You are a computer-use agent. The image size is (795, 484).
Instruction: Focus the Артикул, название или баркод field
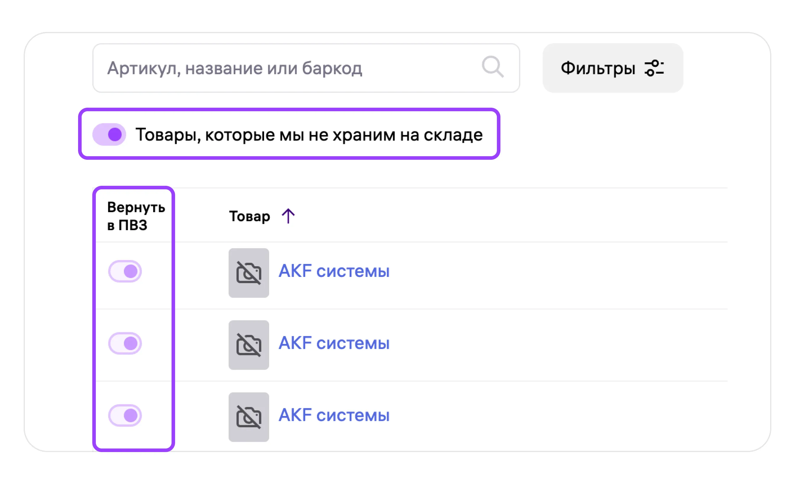click(290, 68)
